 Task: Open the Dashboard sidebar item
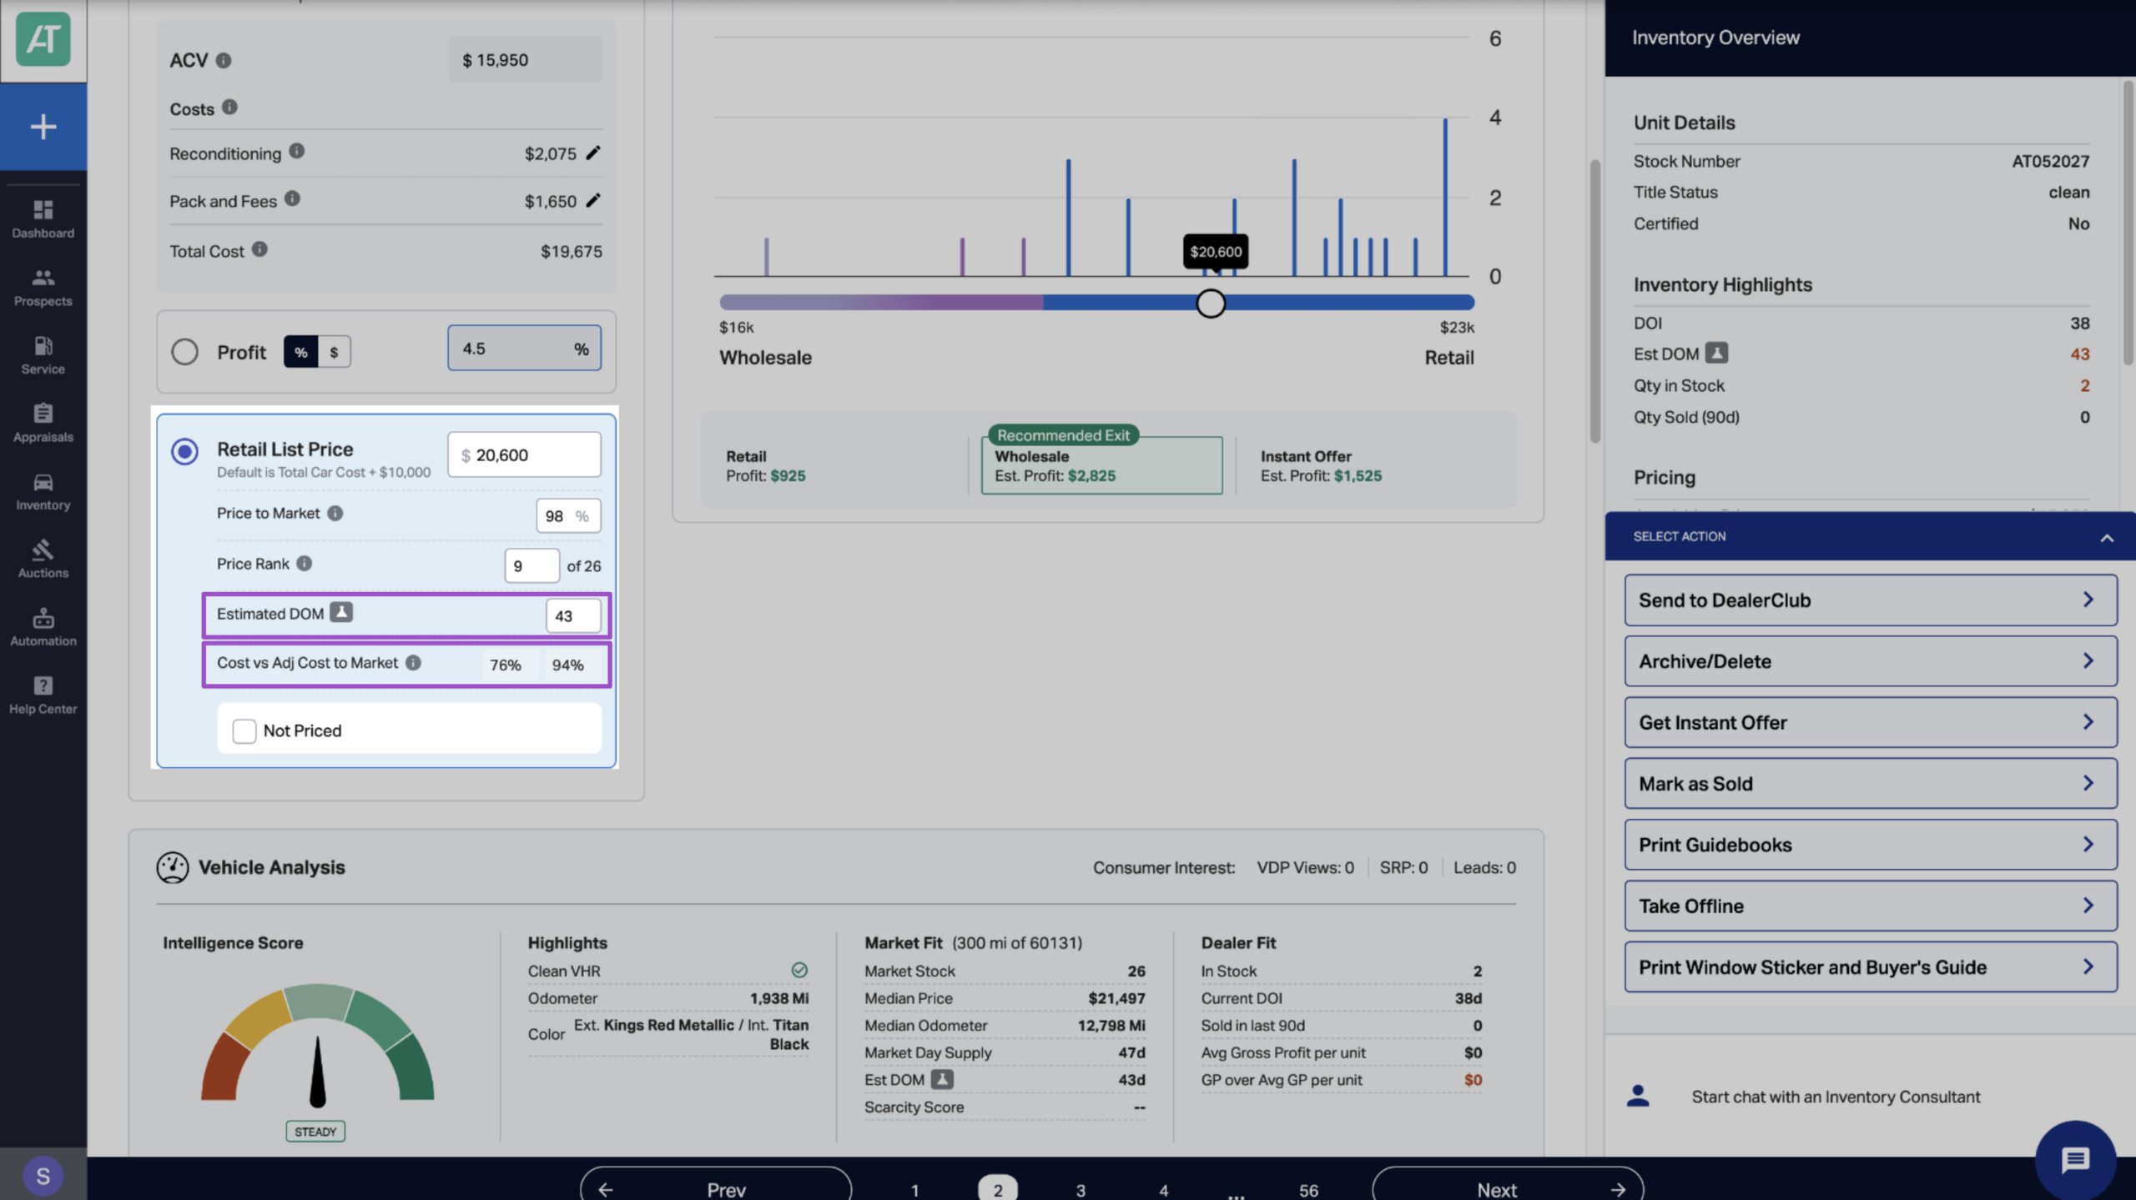43,219
